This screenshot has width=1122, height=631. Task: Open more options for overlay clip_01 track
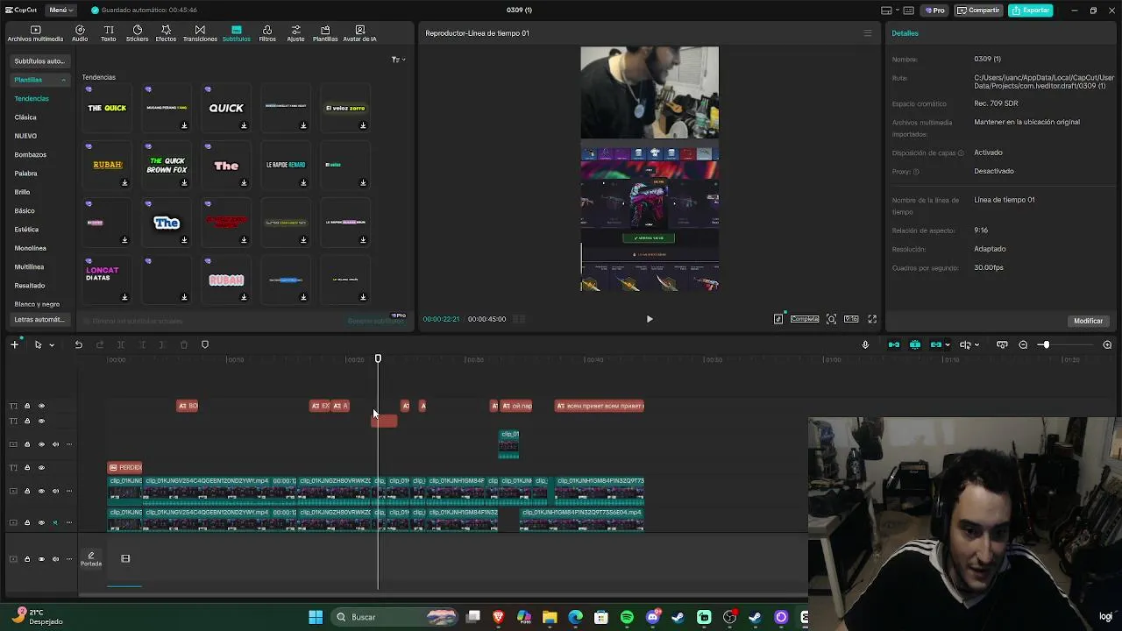(69, 444)
